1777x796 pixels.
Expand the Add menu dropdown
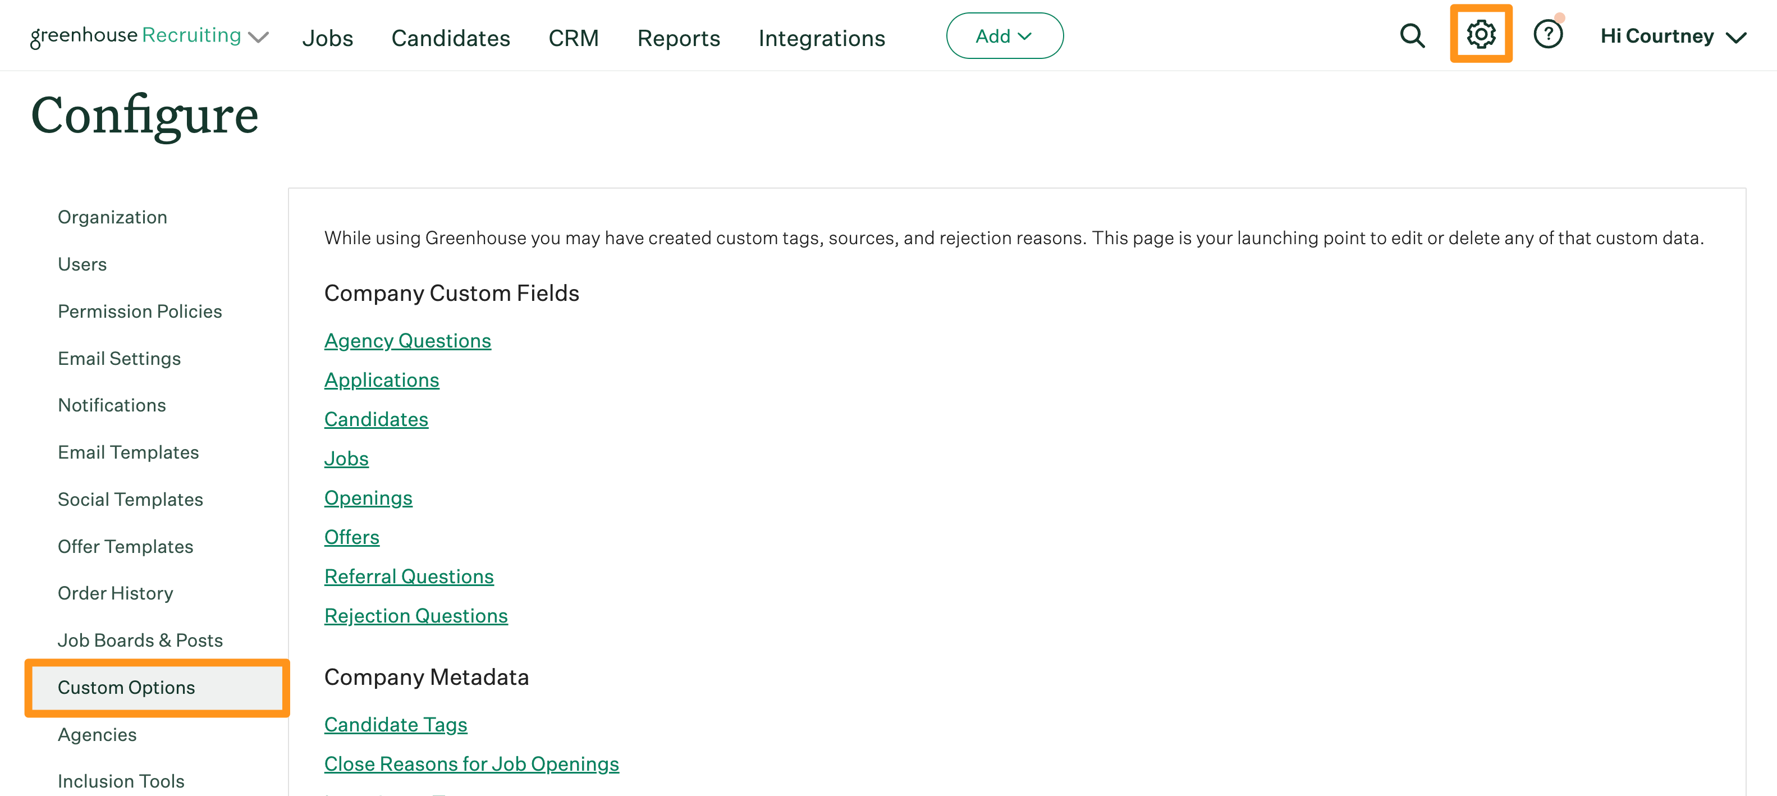(x=1003, y=35)
